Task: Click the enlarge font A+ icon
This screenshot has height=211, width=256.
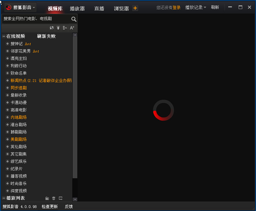Action: (x=72, y=28)
